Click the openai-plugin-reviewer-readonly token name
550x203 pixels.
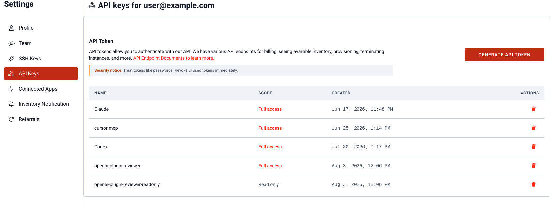point(127,184)
